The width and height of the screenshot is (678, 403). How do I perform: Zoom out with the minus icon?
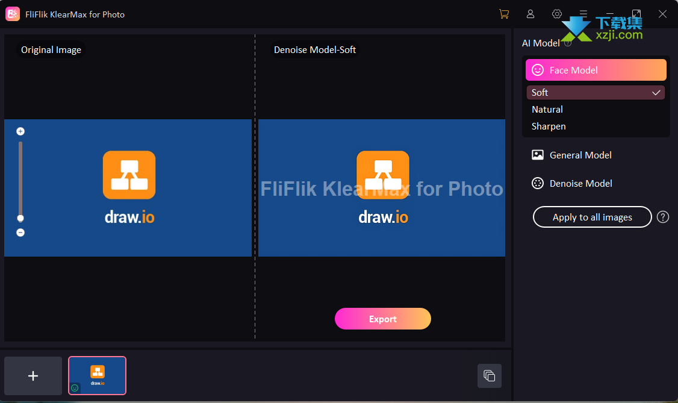[x=20, y=233]
